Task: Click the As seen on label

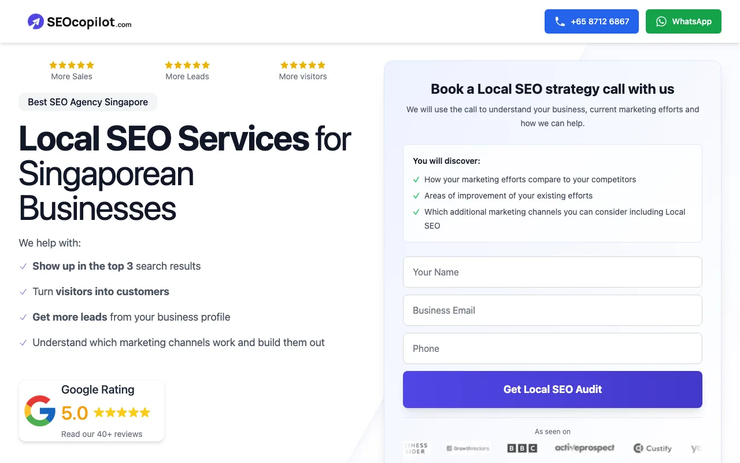Action: [553, 432]
